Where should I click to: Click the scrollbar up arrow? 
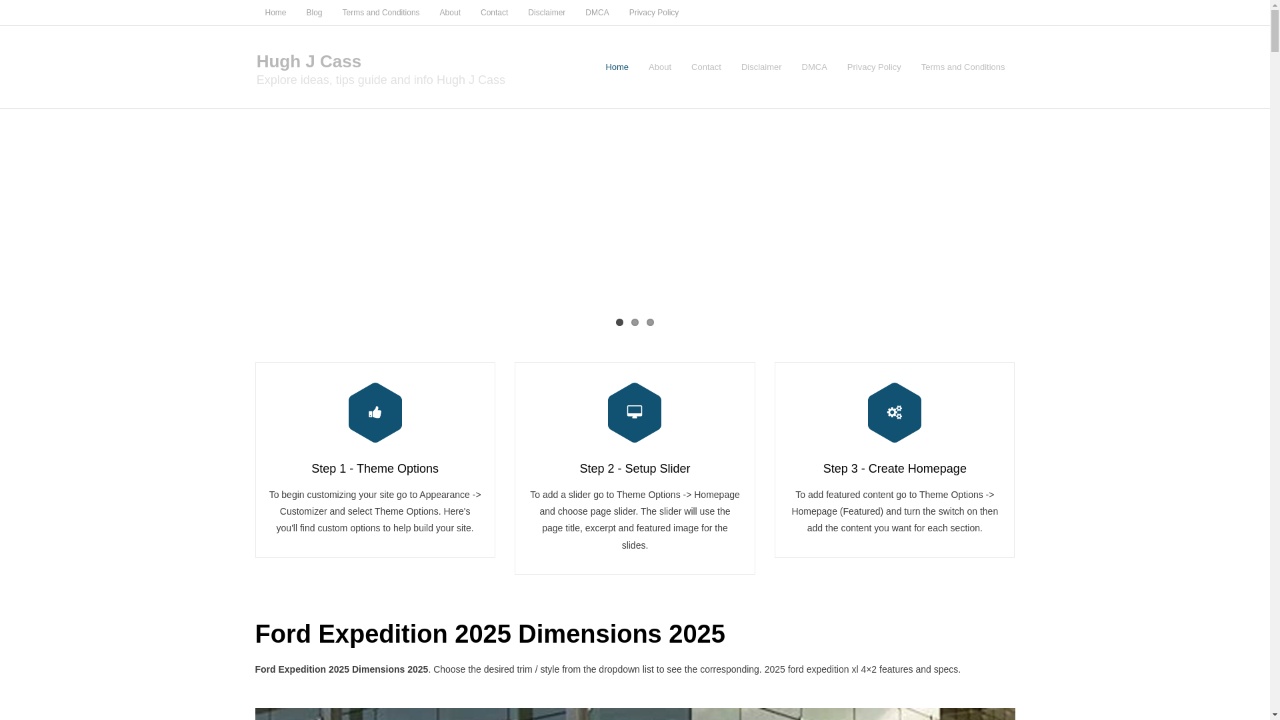pyautogui.click(x=1275, y=5)
